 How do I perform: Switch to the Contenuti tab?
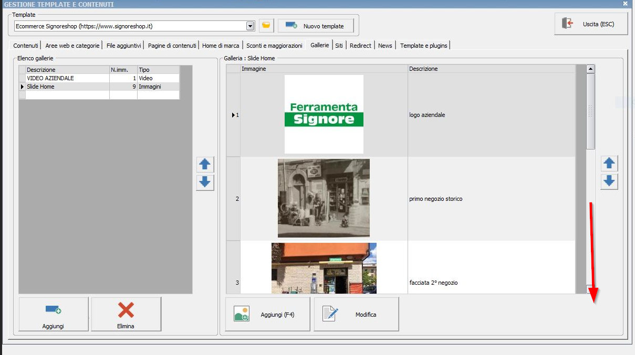pyautogui.click(x=26, y=46)
